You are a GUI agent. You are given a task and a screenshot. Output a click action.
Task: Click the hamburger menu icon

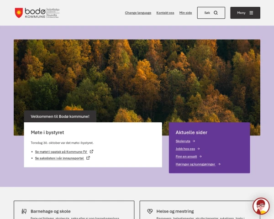coord(251,13)
